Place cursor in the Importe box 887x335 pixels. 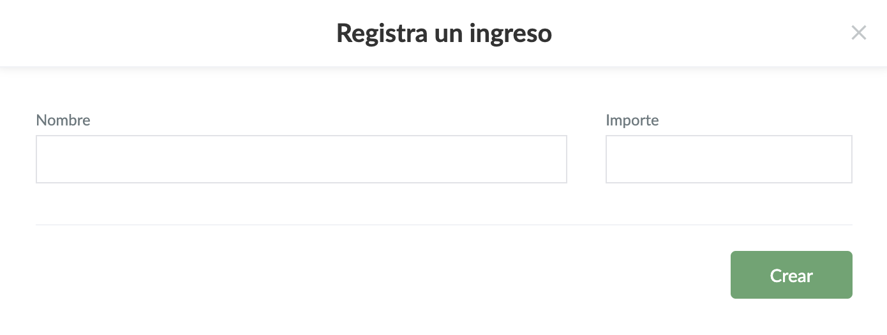[729, 159]
